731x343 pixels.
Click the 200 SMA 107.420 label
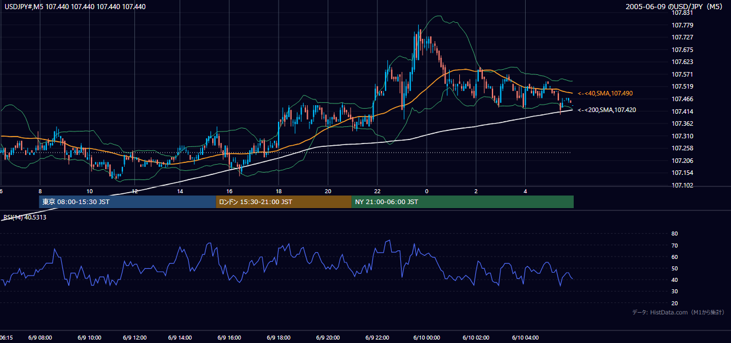click(x=606, y=110)
